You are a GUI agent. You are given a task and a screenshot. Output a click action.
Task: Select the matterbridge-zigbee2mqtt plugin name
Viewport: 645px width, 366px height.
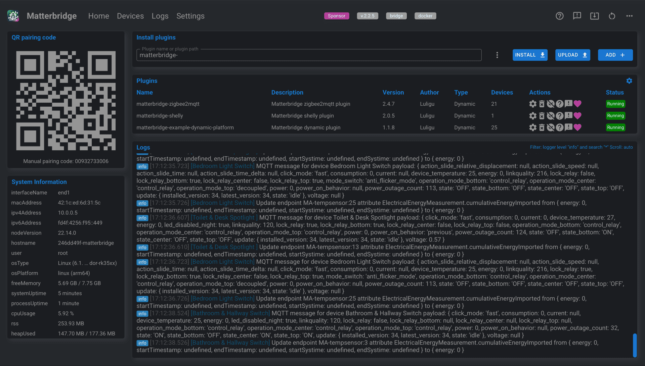tap(168, 104)
